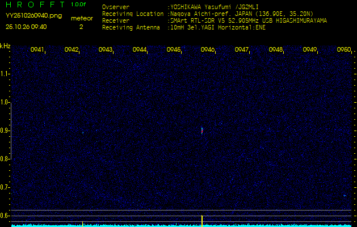This screenshot has width=357, height=227.
Task: Click the meteor count label
Action: (81, 18)
